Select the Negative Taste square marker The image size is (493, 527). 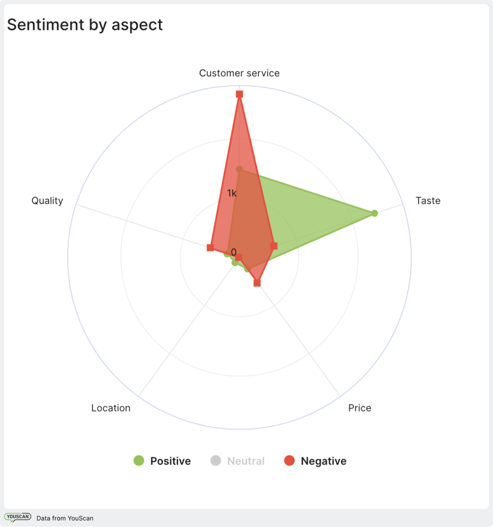pos(274,246)
